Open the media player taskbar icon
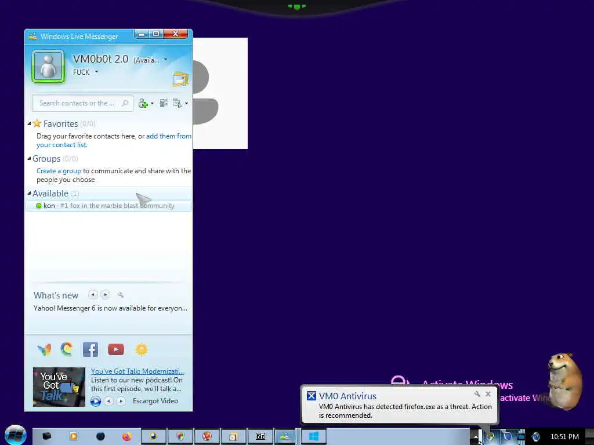 (x=74, y=436)
